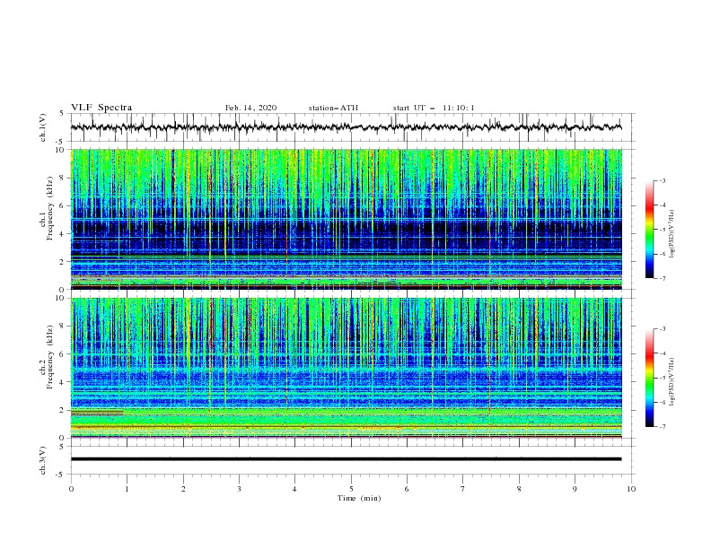Click the "-3" tick on the ch.1 colorbar

tap(663, 180)
